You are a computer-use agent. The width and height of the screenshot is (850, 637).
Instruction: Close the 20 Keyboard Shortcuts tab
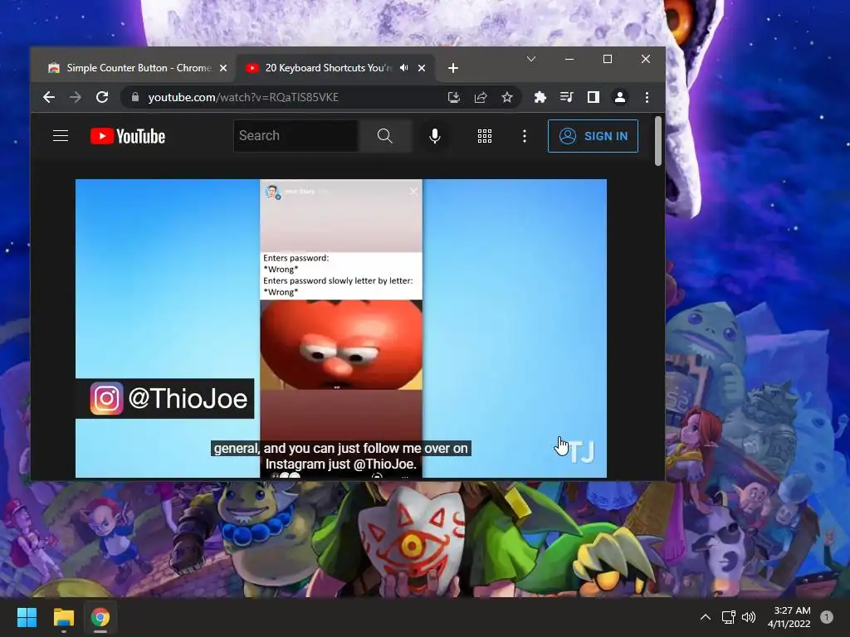click(422, 68)
